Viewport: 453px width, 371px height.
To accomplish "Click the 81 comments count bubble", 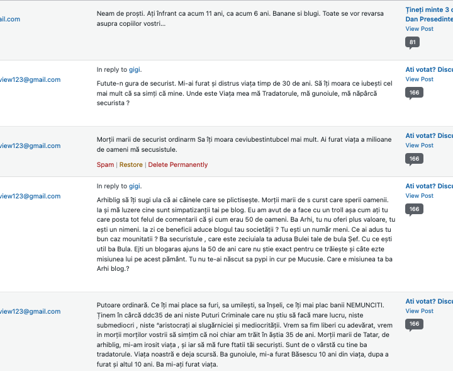I will point(413,43).
